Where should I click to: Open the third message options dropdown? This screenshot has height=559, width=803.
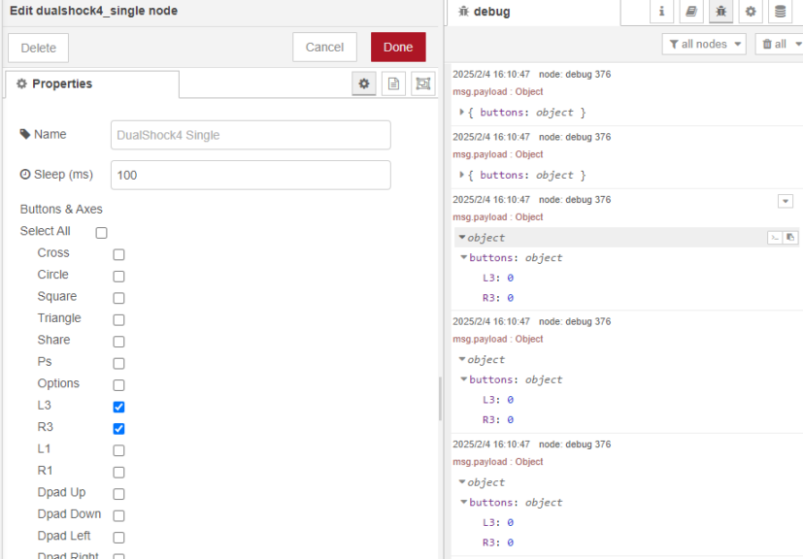tap(786, 201)
